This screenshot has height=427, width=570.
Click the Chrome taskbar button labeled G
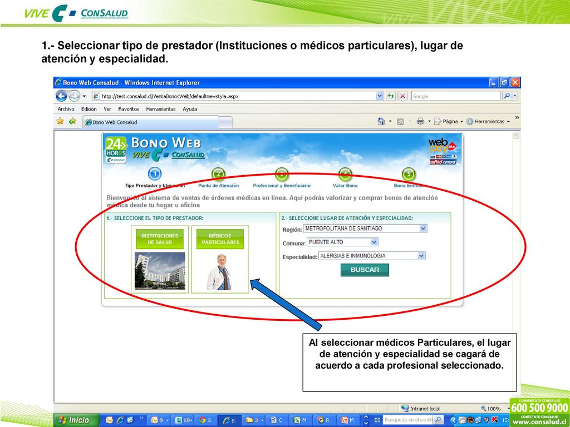tap(205, 420)
